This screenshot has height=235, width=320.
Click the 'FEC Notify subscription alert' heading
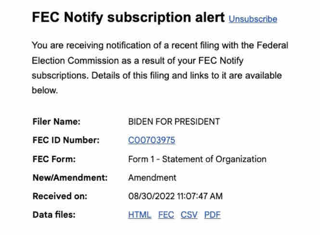(128, 18)
